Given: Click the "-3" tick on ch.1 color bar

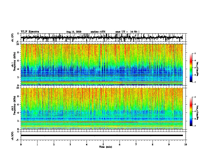Looking at the screenshot, I should pyautogui.click(x=195, y=53).
